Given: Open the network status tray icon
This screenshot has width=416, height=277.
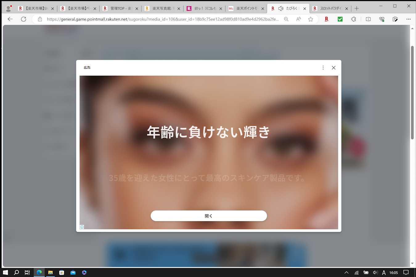Looking at the screenshot, I should tap(357, 272).
